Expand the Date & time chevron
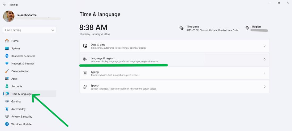Viewport: 292px width, 131px height. (x=265, y=46)
